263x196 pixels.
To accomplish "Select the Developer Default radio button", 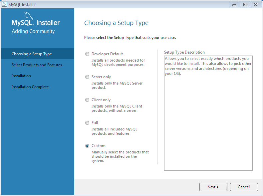I will [x=87, y=54].
